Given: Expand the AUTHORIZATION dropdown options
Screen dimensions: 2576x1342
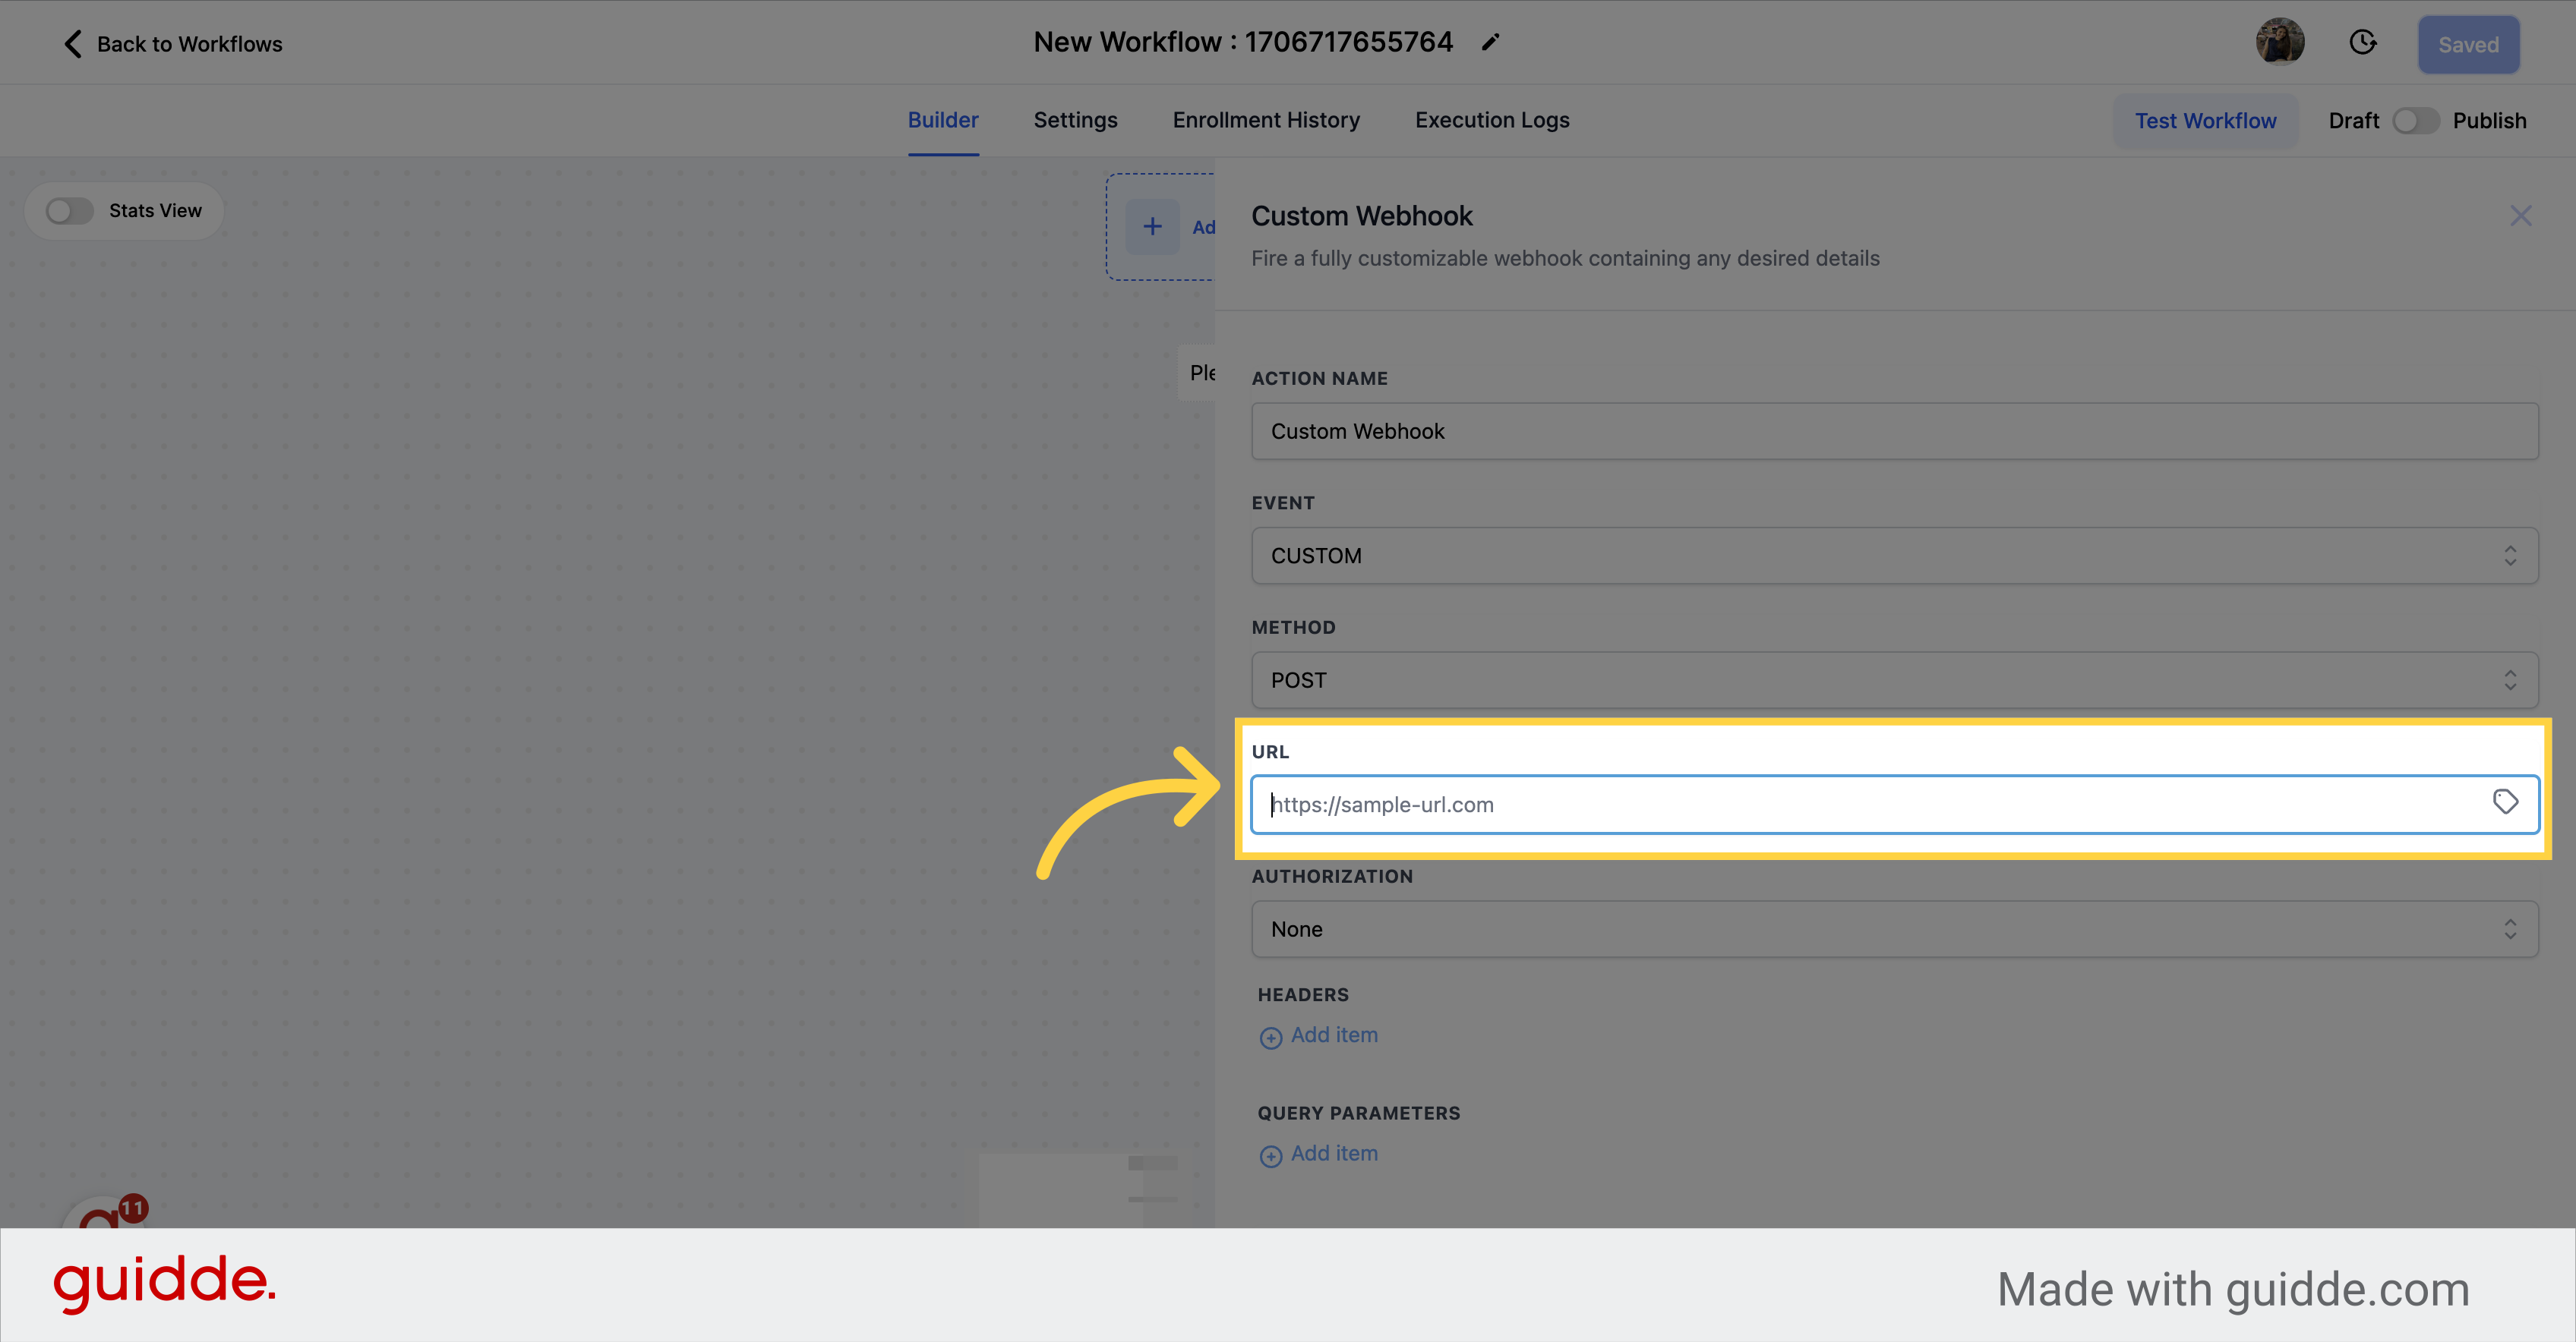Looking at the screenshot, I should pos(1895,928).
